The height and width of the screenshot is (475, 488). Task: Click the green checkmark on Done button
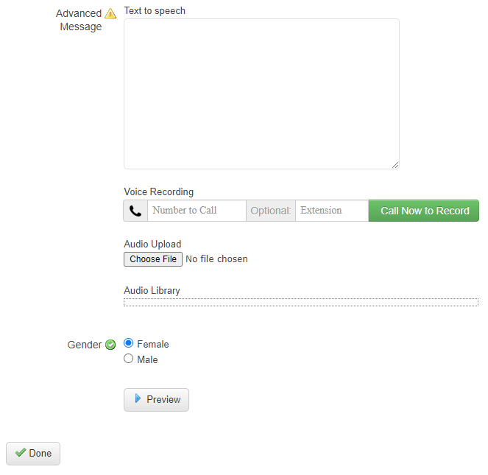(20, 453)
